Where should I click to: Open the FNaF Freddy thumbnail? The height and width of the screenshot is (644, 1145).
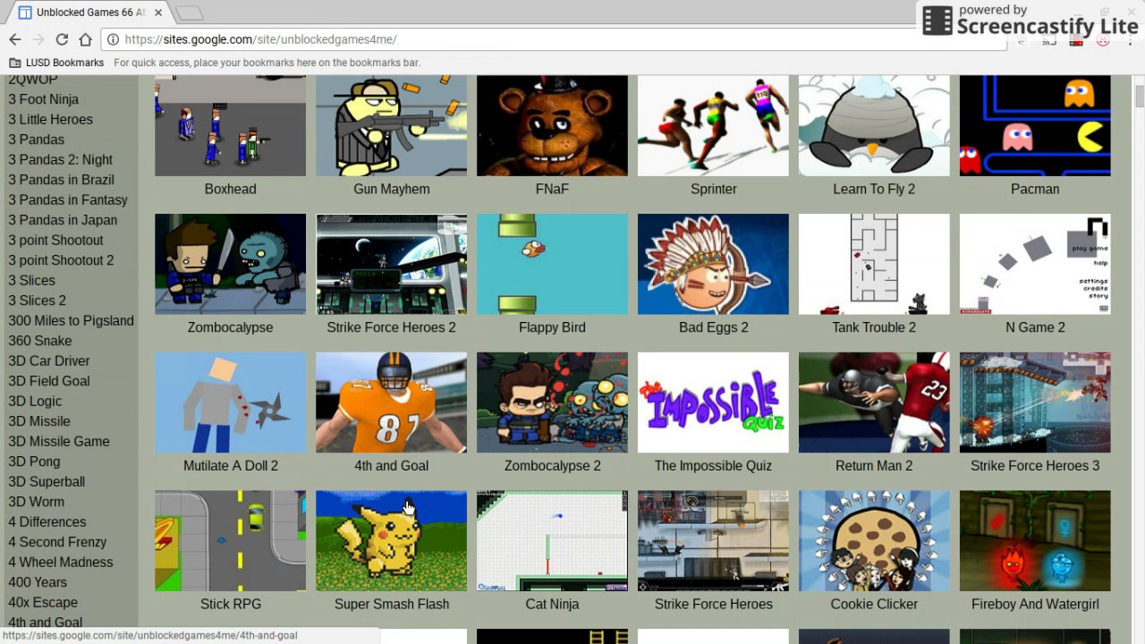pyautogui.click(x=552, y=125)
